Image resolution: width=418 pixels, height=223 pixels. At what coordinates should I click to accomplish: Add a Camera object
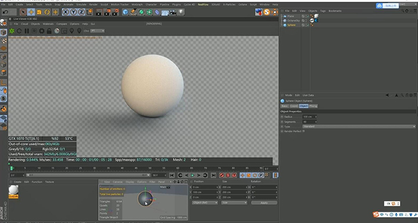click(x=173, y=12)
